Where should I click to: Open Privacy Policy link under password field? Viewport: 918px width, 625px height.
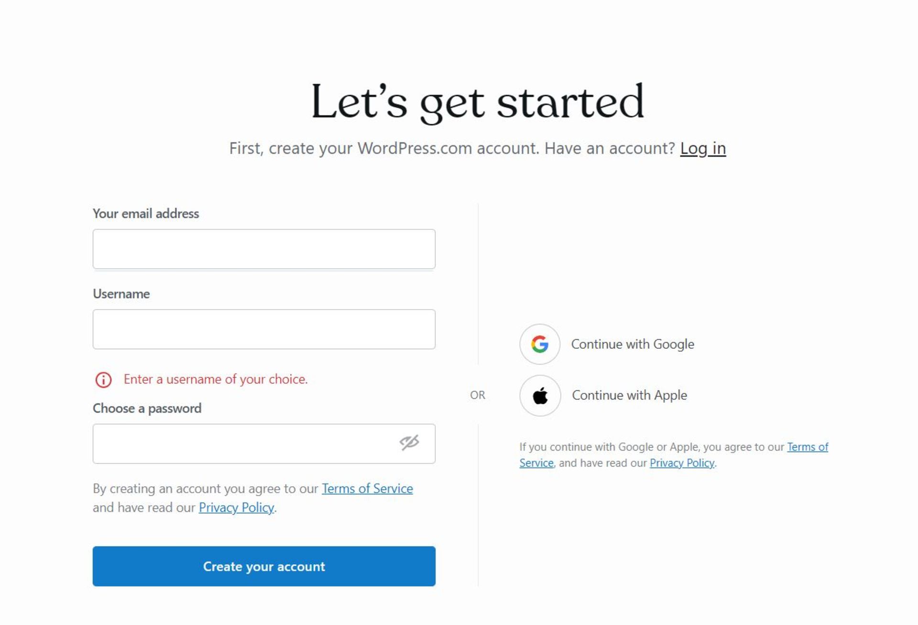(236, 507)
